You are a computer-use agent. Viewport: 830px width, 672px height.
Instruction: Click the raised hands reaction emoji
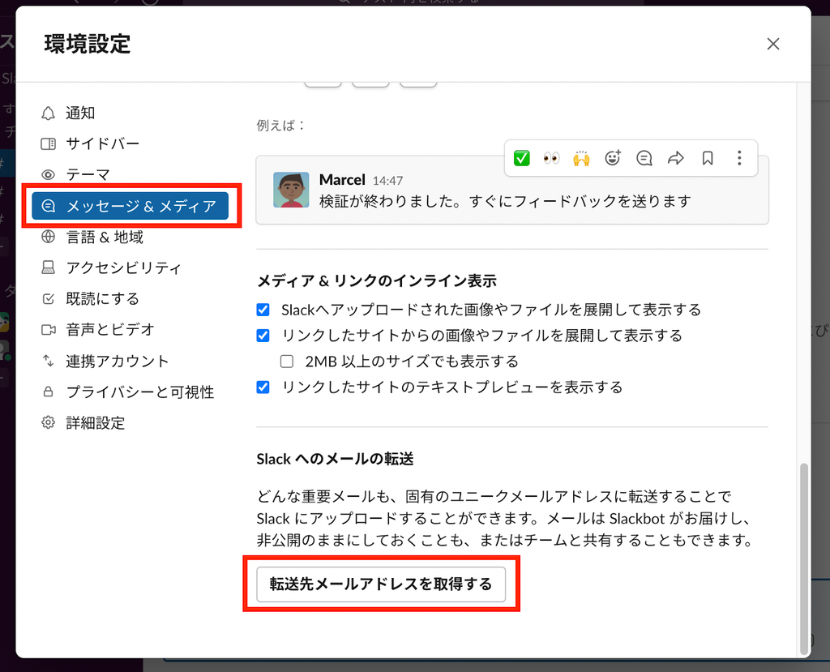tap(581, 158)
